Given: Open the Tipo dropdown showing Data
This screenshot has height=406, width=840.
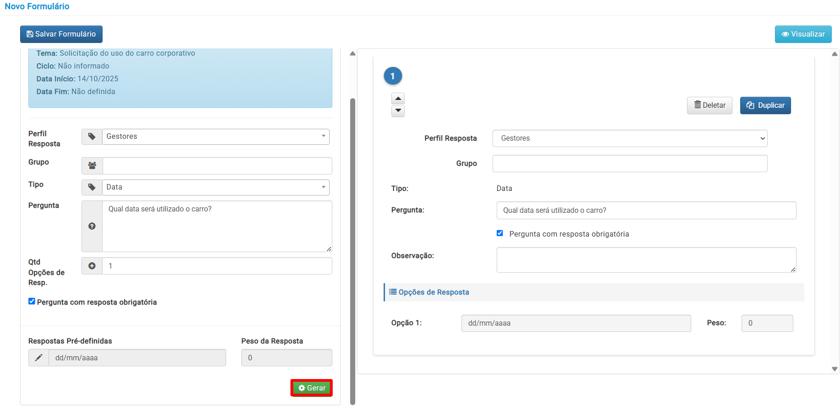Looking at the screenshot, I should point(216,187).
